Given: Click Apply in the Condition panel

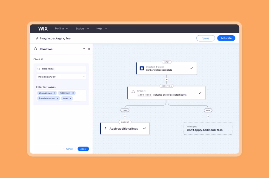Looking at the screenshot, I should (x=83, y=149).
